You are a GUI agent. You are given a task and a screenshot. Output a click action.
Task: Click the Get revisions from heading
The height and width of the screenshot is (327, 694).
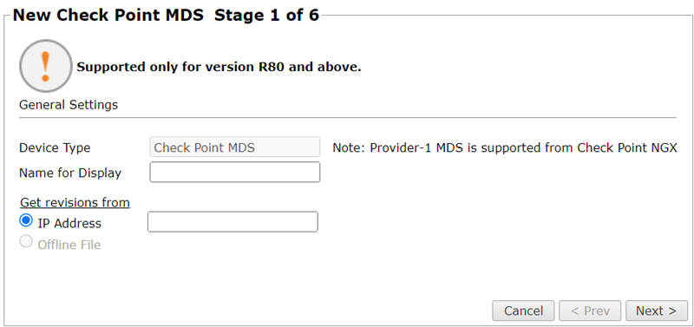pos(75,203)
